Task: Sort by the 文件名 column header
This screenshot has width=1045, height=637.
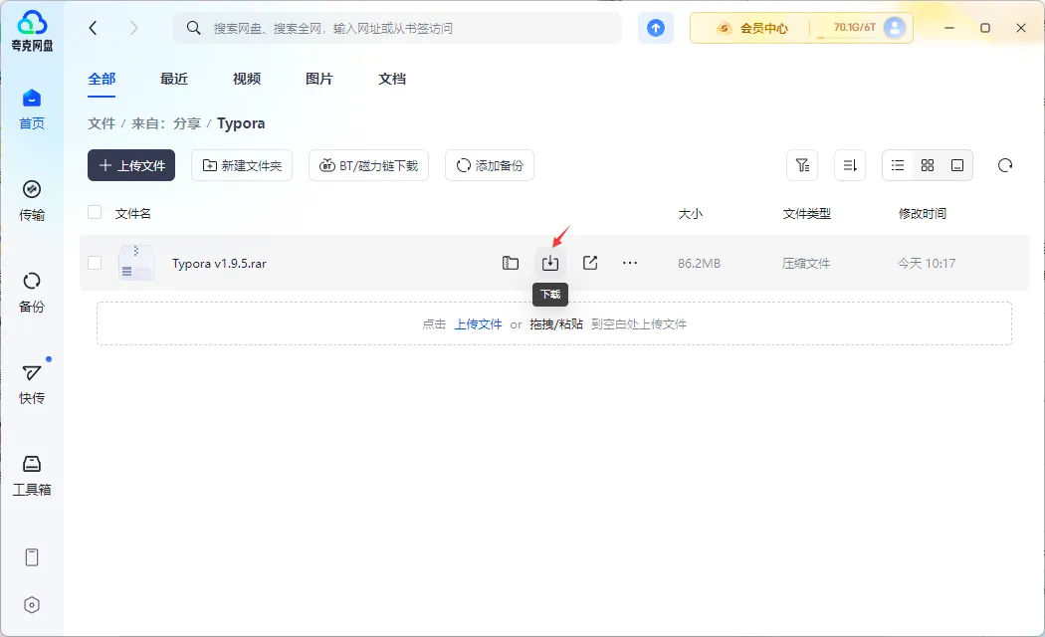Action: (x=132, y=213)
